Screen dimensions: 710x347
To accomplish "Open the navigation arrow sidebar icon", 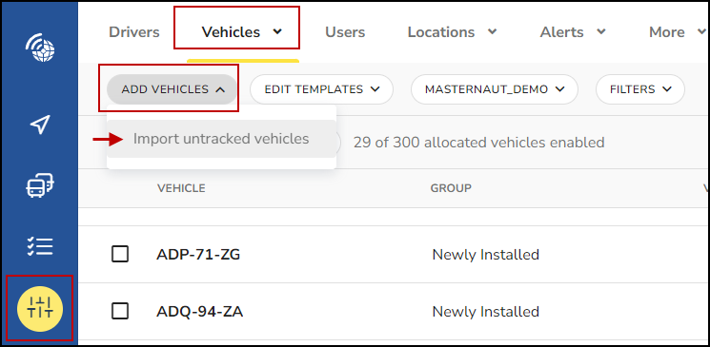I will (40, 125).
